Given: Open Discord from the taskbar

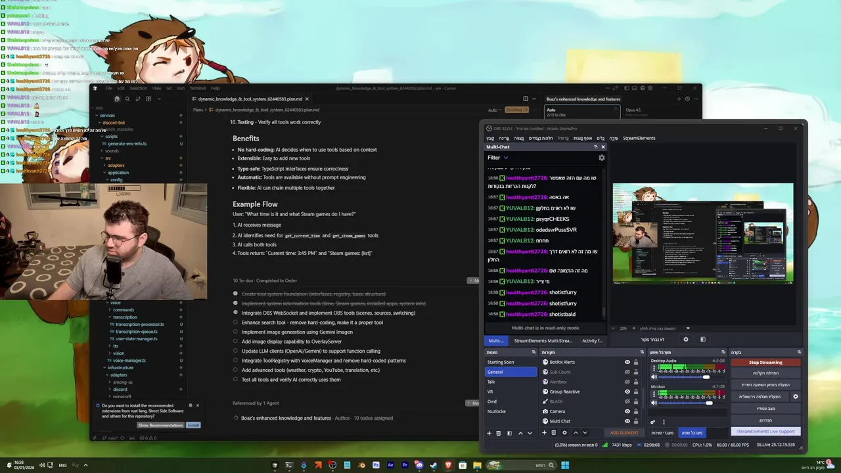Looking at the screenshot, I should [419, 466].
